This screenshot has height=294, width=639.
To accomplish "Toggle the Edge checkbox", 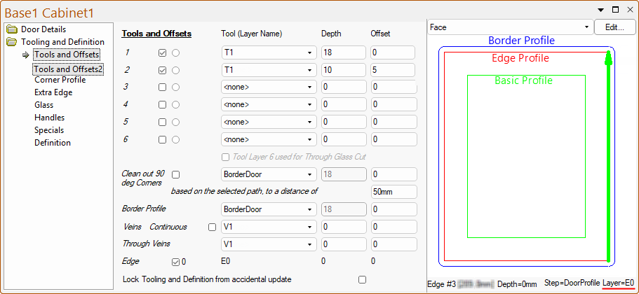I will click(x=175, y=262).
